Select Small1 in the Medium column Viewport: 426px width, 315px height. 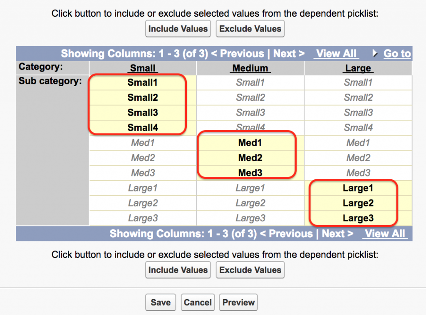coord(250,82)
